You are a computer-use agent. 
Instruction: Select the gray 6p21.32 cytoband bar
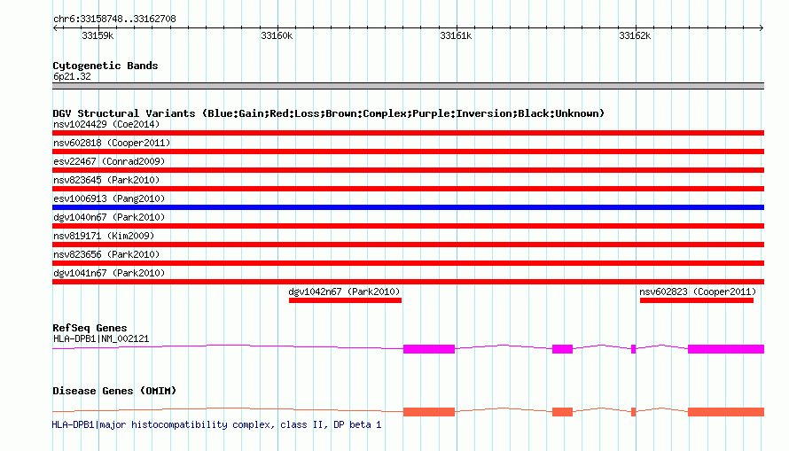[x=408, y=86]
